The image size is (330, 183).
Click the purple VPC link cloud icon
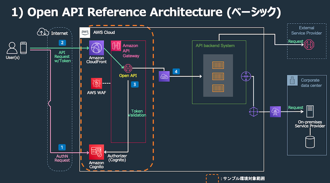click(x=164, y=76)
